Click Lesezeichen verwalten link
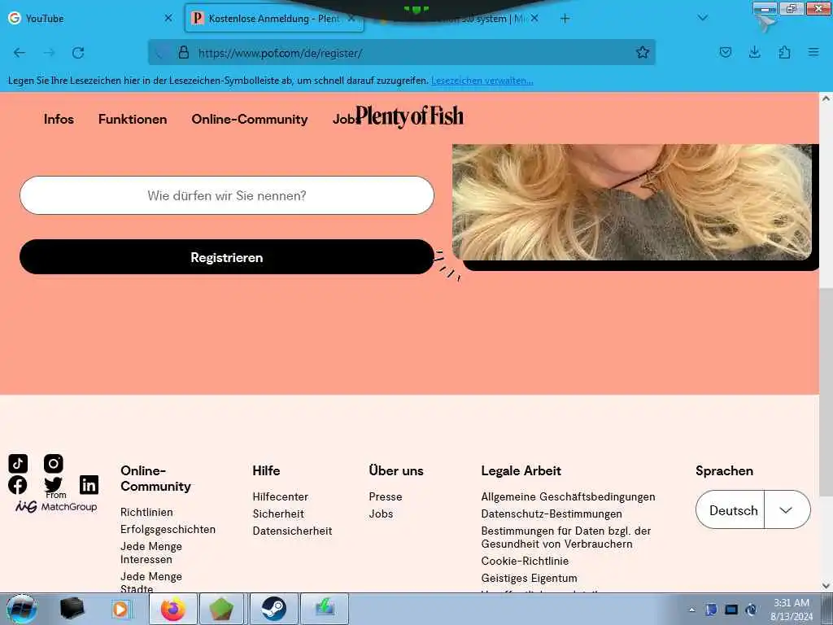The height and width of the screenshot is (625, 833). (482, 81)
